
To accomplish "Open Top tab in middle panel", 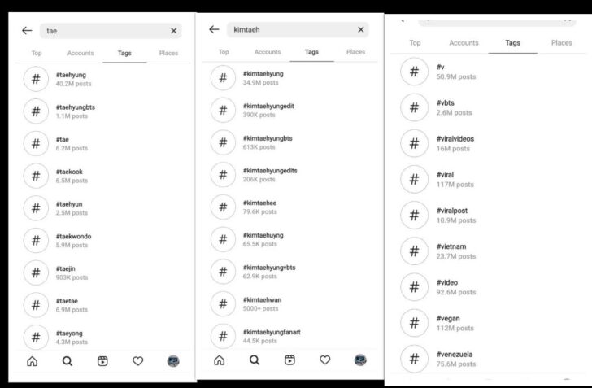I will point(224,52).
